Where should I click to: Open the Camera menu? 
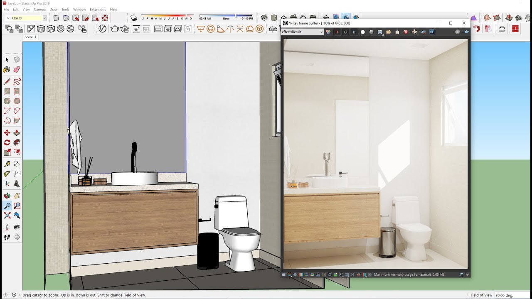[x=40, y=9]
